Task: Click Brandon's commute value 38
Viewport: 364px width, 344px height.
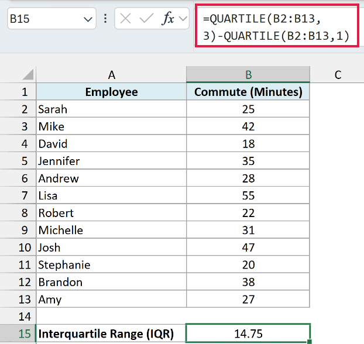Action: pos(248,282)
